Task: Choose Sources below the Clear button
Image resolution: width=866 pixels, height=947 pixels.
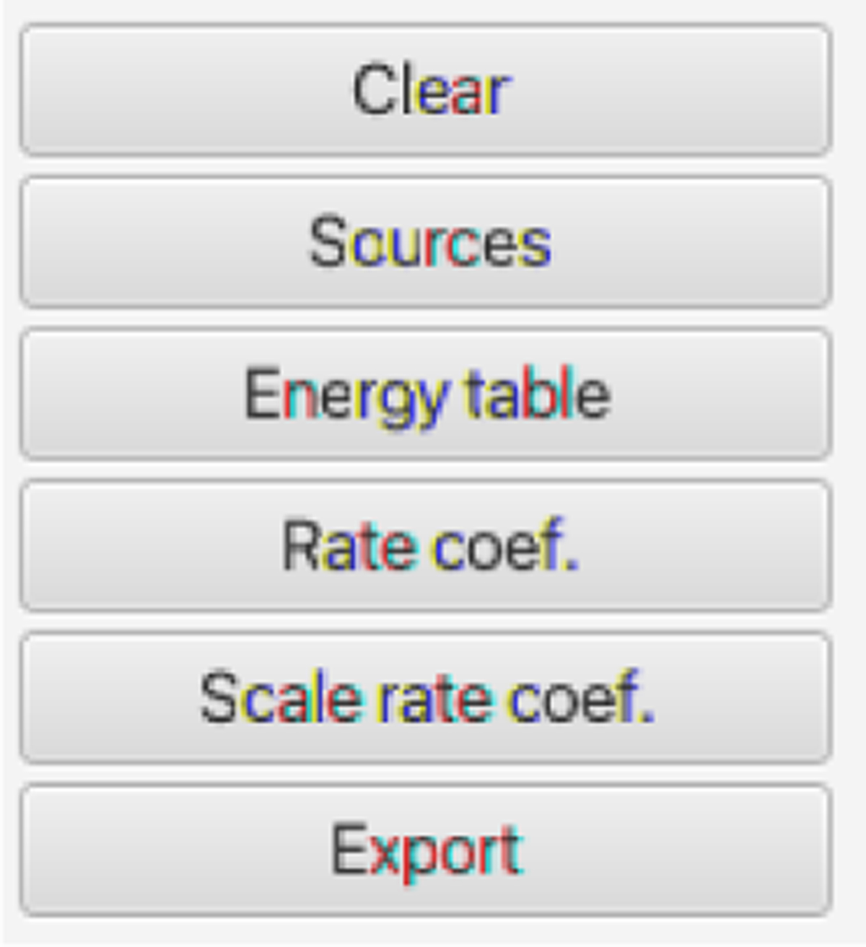Action: pyautogui.click(x=426, y=242)
